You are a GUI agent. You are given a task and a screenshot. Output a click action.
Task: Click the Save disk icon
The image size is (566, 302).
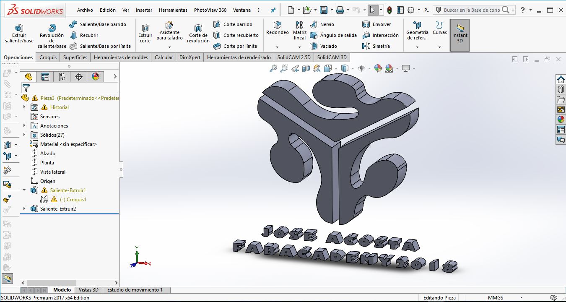tap(323, 10)
